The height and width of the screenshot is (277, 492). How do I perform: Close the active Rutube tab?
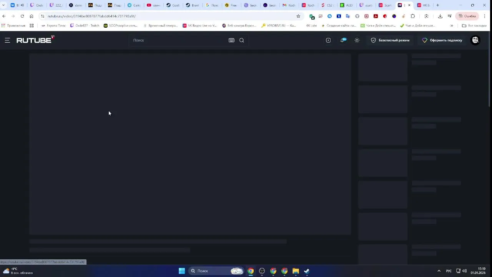point(409,5)
